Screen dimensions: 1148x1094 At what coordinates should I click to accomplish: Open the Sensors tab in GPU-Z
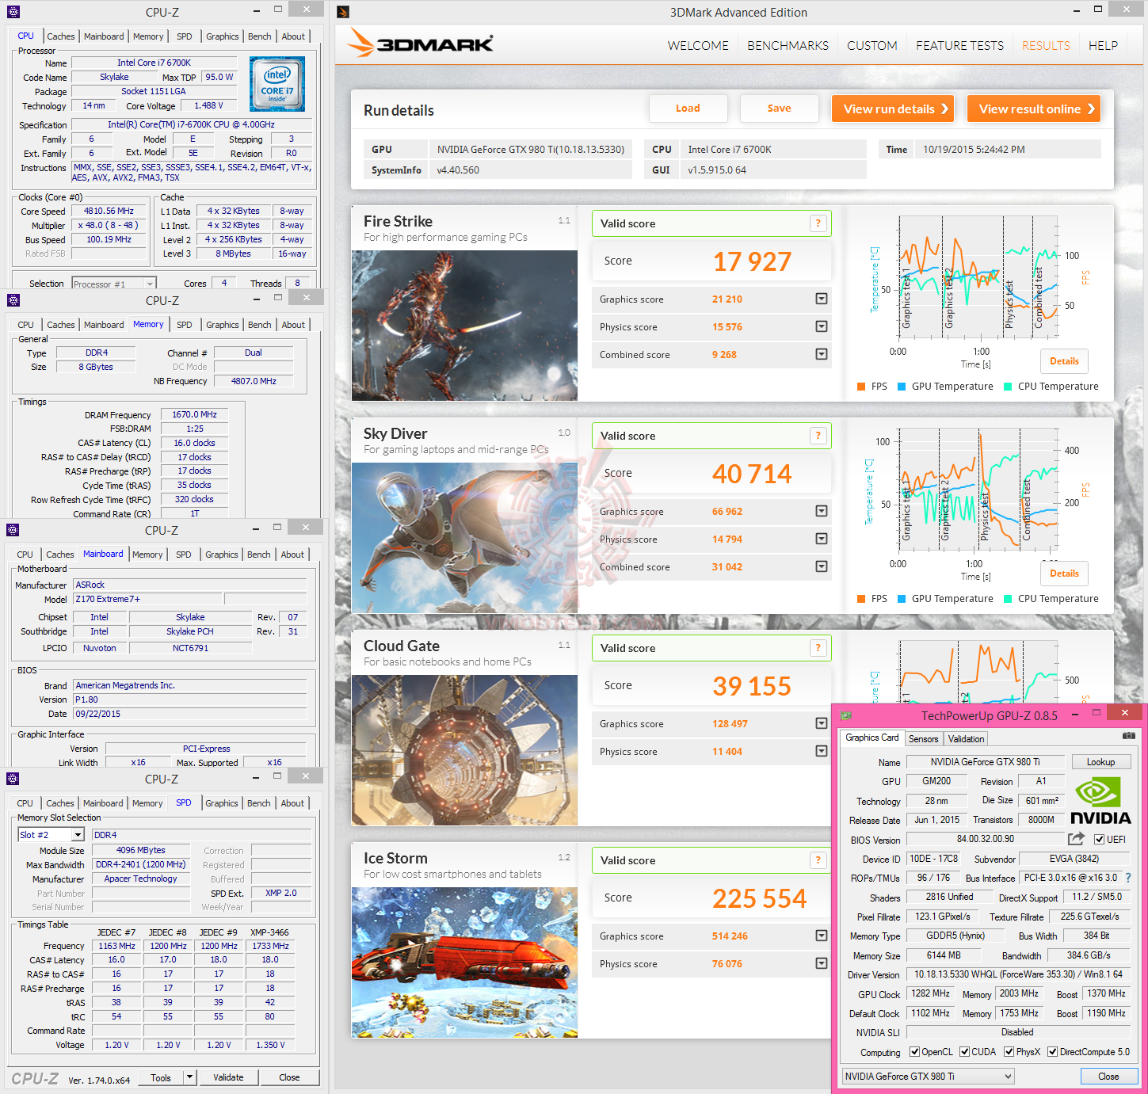pyautogui.click(x=923, y=738)
